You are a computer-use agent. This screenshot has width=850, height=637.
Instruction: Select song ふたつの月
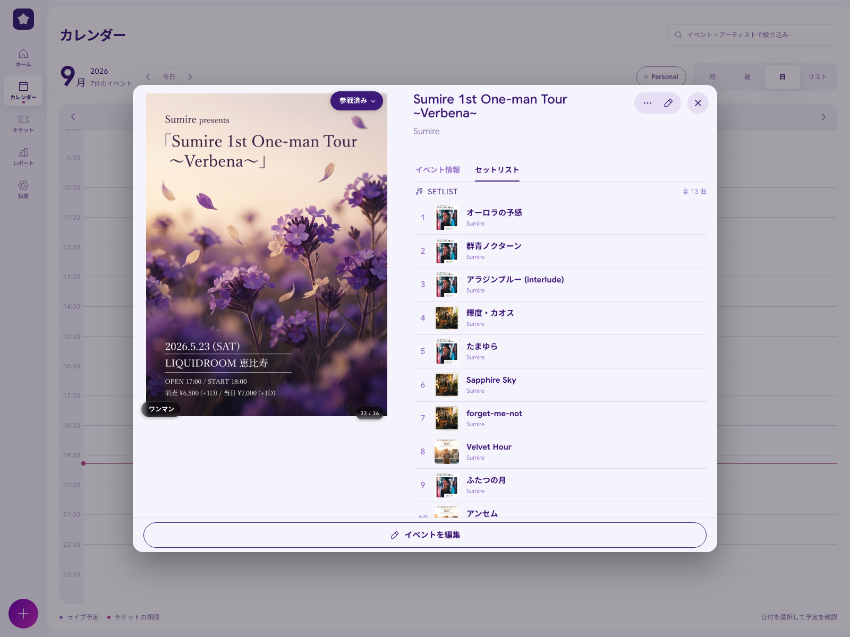[561, 485]
